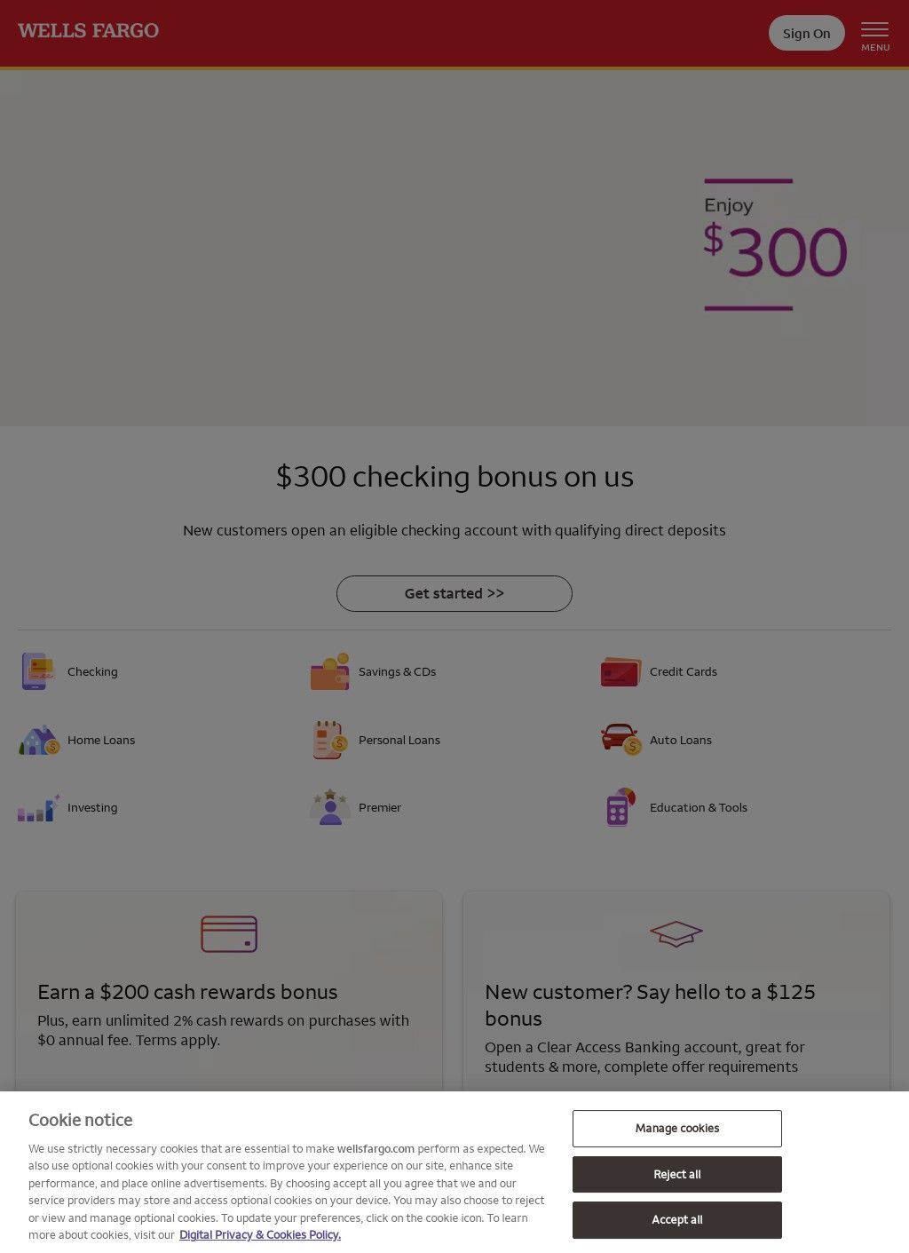Click the Investing chart icon
Viewport: 909px width, 1253px height.
click(38, 807)
